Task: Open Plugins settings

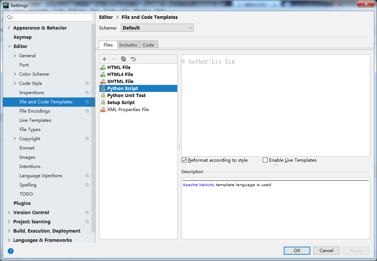Action: point(22,203)
